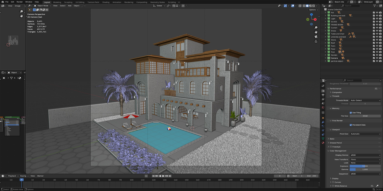Toggle X-ray display in viewport header
The height and width of the screenshot is (191, 383).
click(300, 6)
